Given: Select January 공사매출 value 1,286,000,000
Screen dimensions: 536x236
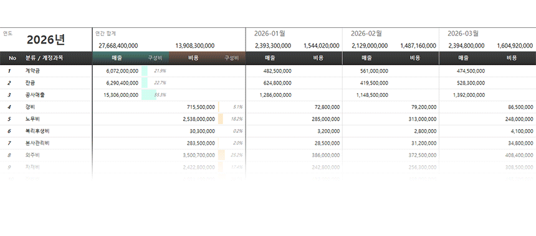Looking at the screenshot, I should pyautogui.click(x=275, y=95).
